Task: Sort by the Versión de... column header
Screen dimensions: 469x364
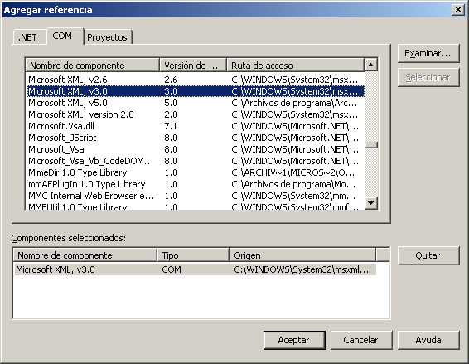Action: pos(193,66)
